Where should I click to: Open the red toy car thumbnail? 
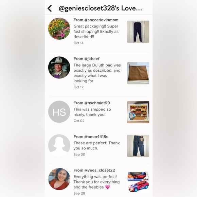point(138,182)
